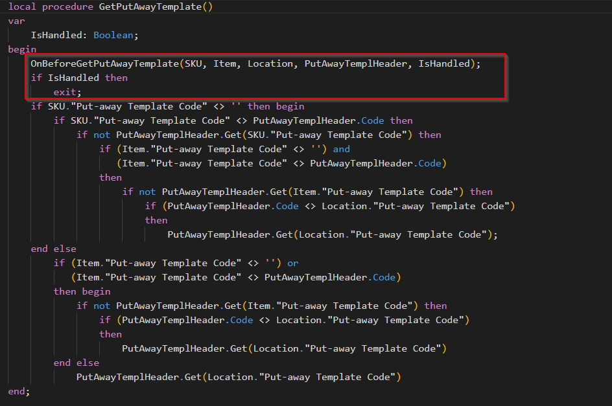Click the first begin keyword
This screenshot has width=612, height=406.
21,49
